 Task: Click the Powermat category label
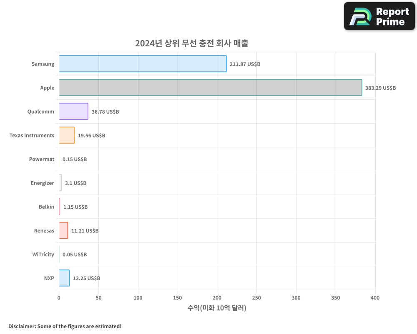tap(42, 159)
